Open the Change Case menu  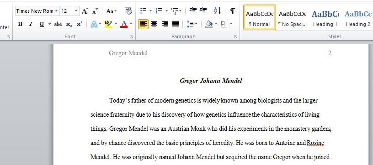click(x=111, y=11)
